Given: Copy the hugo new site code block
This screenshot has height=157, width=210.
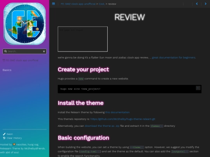Looking at the screenshot, I should [x=198, y=88].
